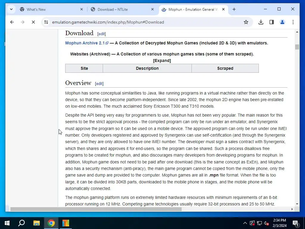Viewport: 305px width, 229px height.
Task: Click the Site column header
Action: coord(84,68)
